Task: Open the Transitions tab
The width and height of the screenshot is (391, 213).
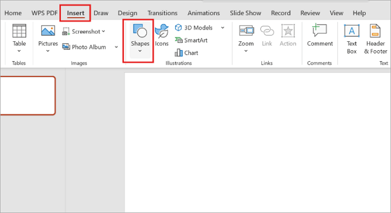Action: pos(163,13)
